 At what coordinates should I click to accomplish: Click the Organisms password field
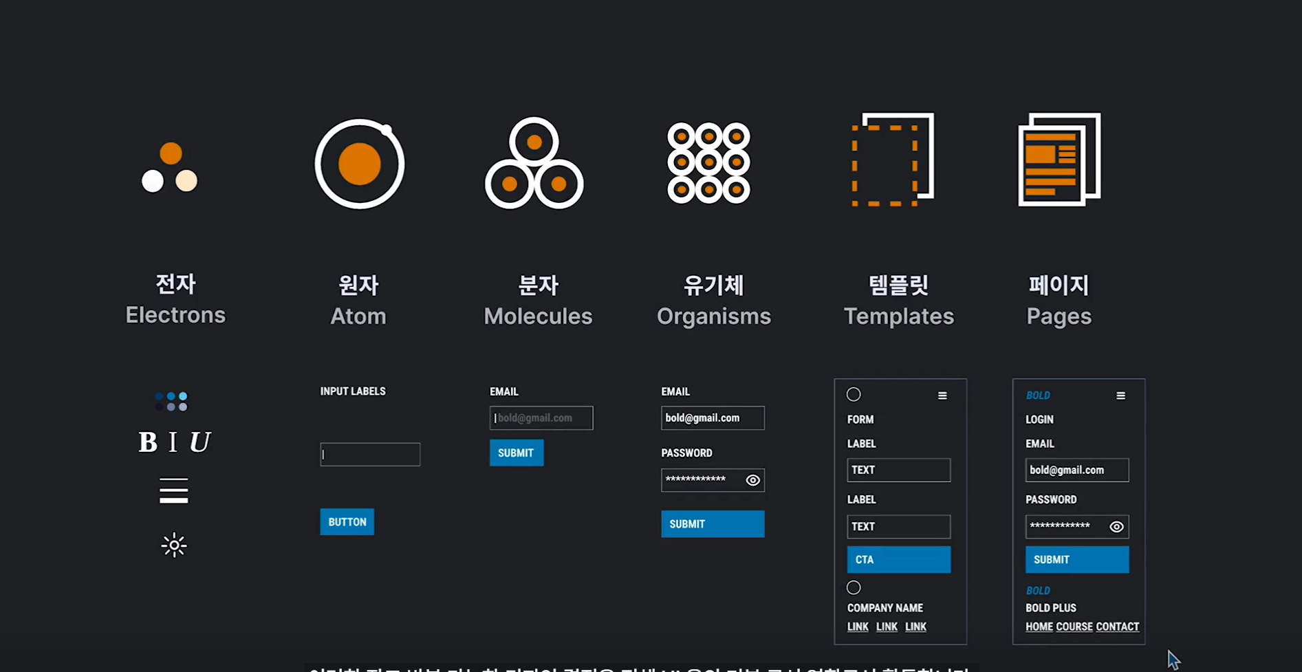[x=713, y=480]
